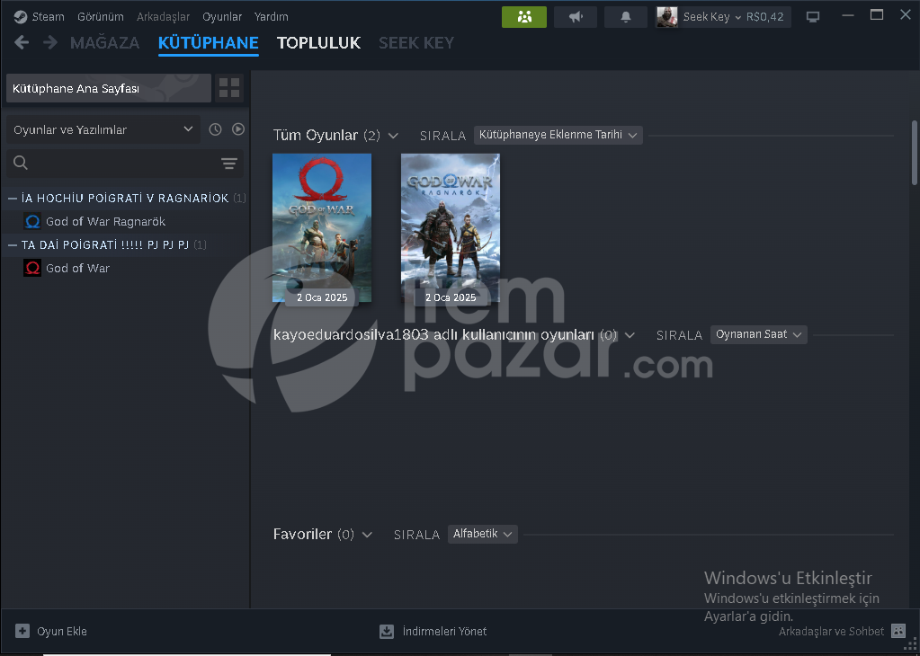The height and width of the screenshot is (656, 920).
Task: Click the ready-to-play filter icon
Action: pos(237,129)
